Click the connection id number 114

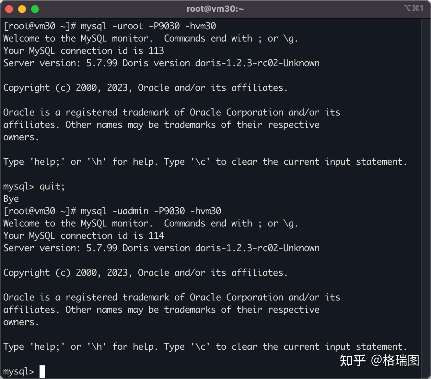156,236
